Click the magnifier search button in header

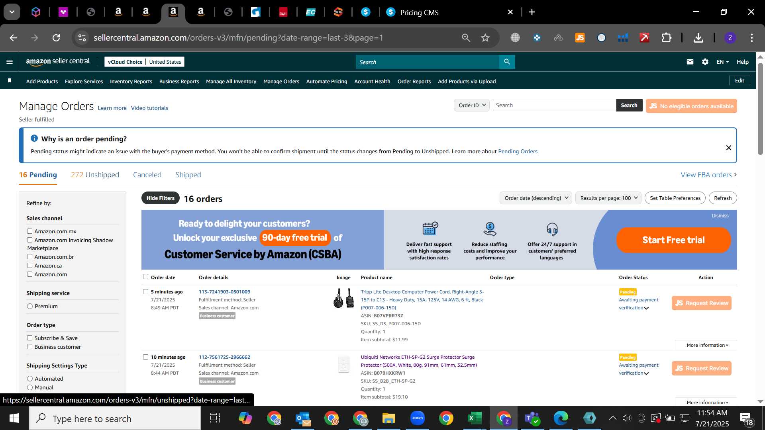click(507, 62)
